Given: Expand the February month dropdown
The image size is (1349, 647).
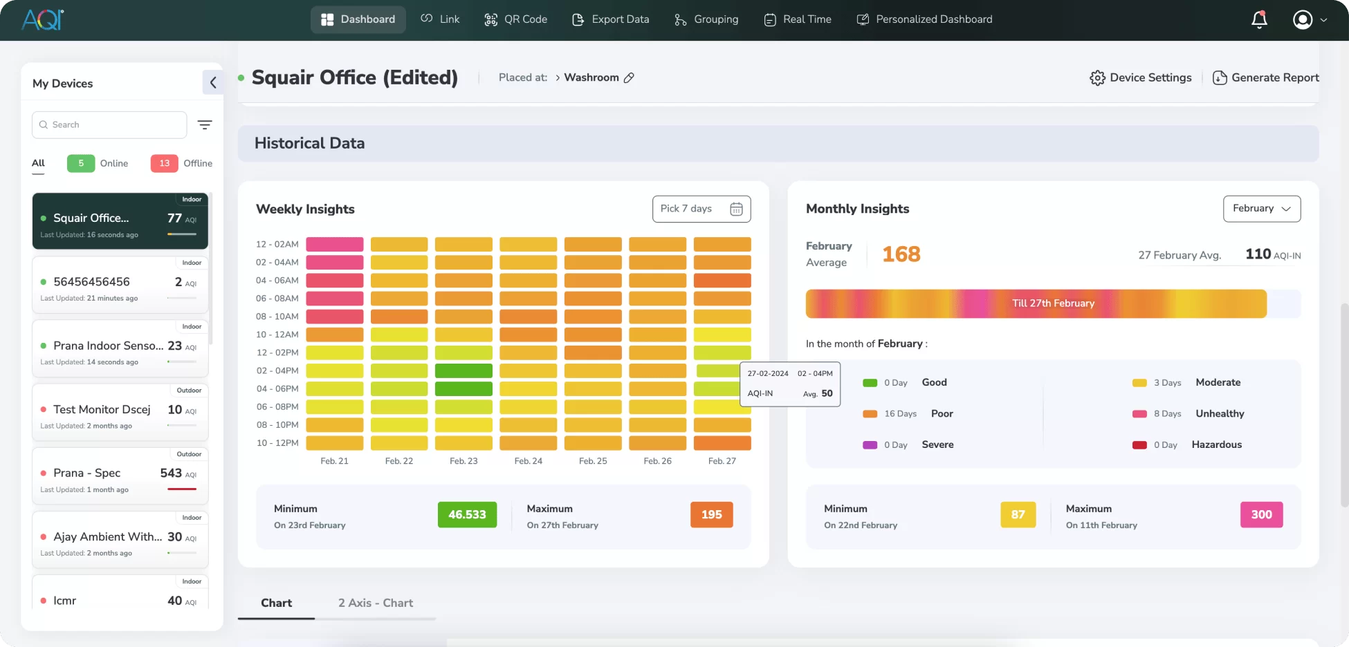Looking at the screenshot, I should point(1261,209).
